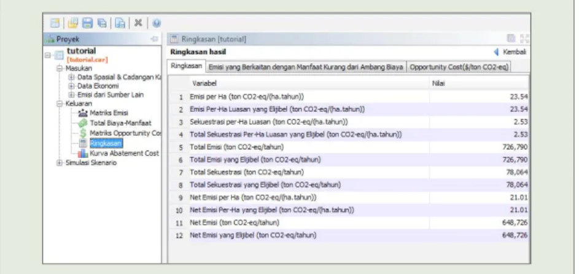Collapse the Keluaran tree branch

[60, 104]
